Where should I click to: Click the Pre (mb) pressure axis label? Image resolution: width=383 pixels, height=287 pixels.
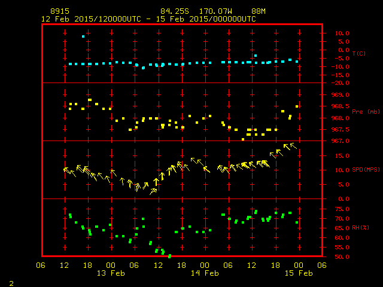tap(366, 112)
